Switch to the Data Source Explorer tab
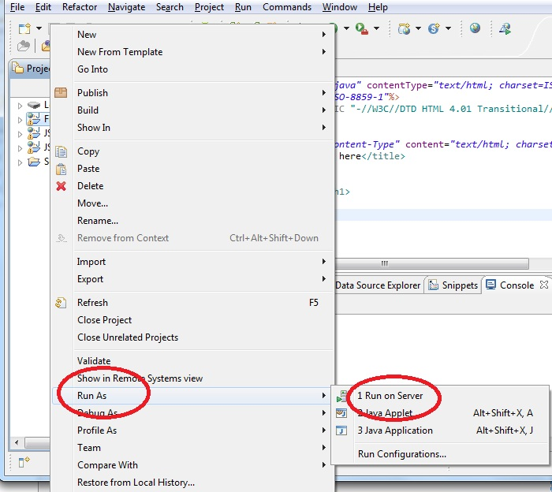Viewport: 552px width, 492px height. click(x=377, y=285)
